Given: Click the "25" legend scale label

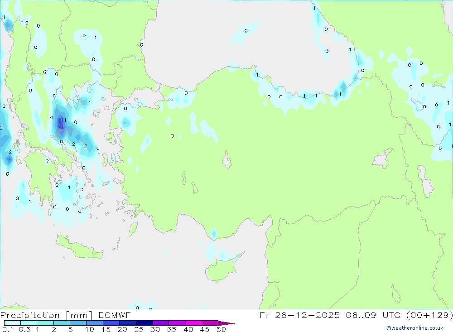Looking at the screenshot, I should [x=139, y=329].
